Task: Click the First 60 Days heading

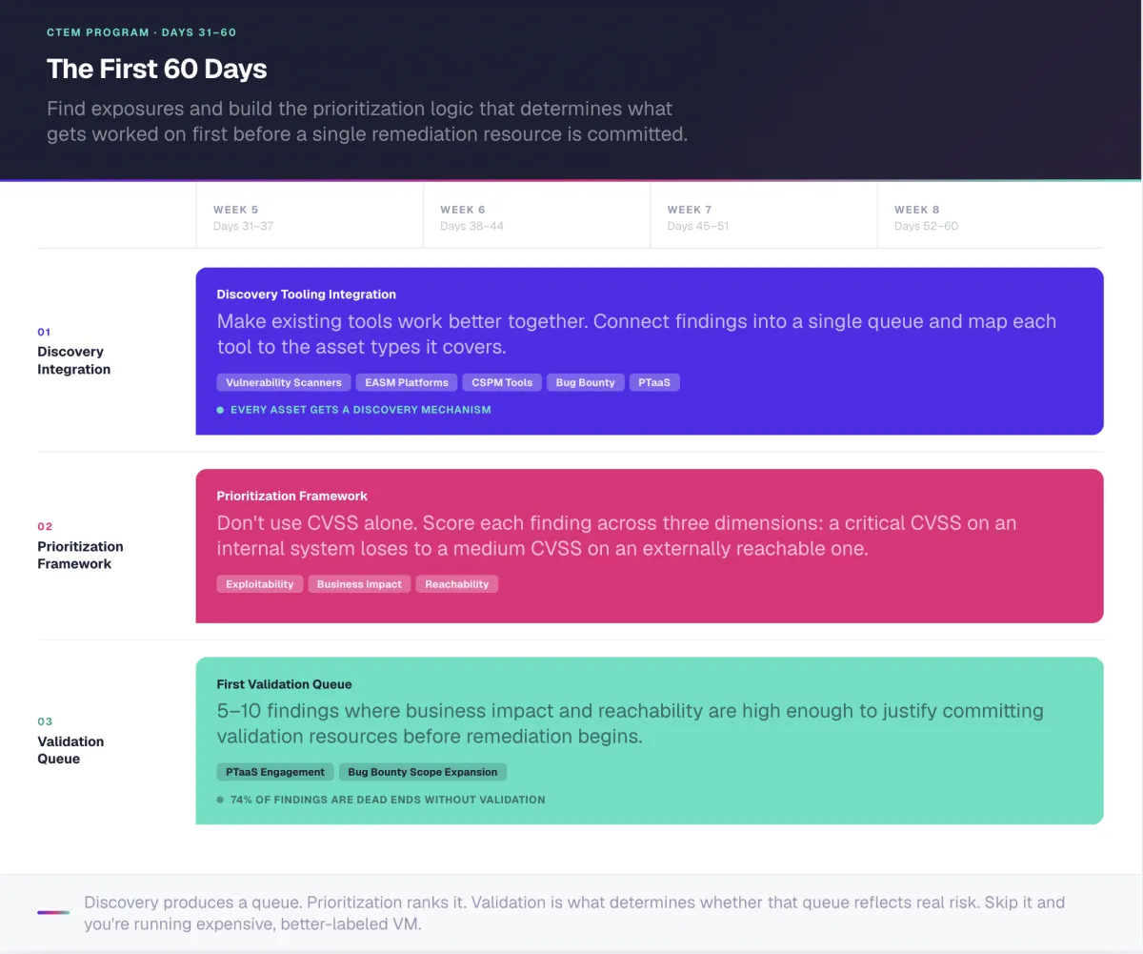Action: point(157,69)
